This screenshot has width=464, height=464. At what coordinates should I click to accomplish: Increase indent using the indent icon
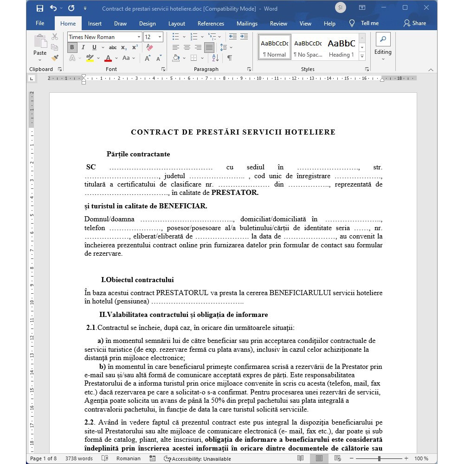coord(244,37)
